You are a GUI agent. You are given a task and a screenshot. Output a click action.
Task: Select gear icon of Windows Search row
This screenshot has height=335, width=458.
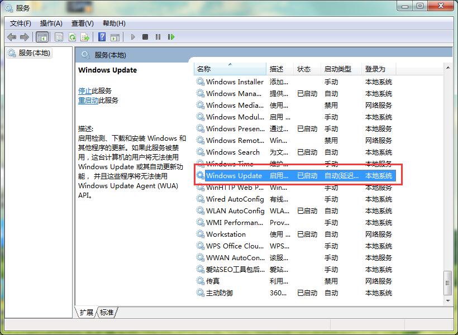click(x=201, y=152)
